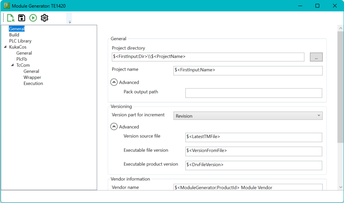Collapse the KukaCos tree node

click(x=5, y=47)
